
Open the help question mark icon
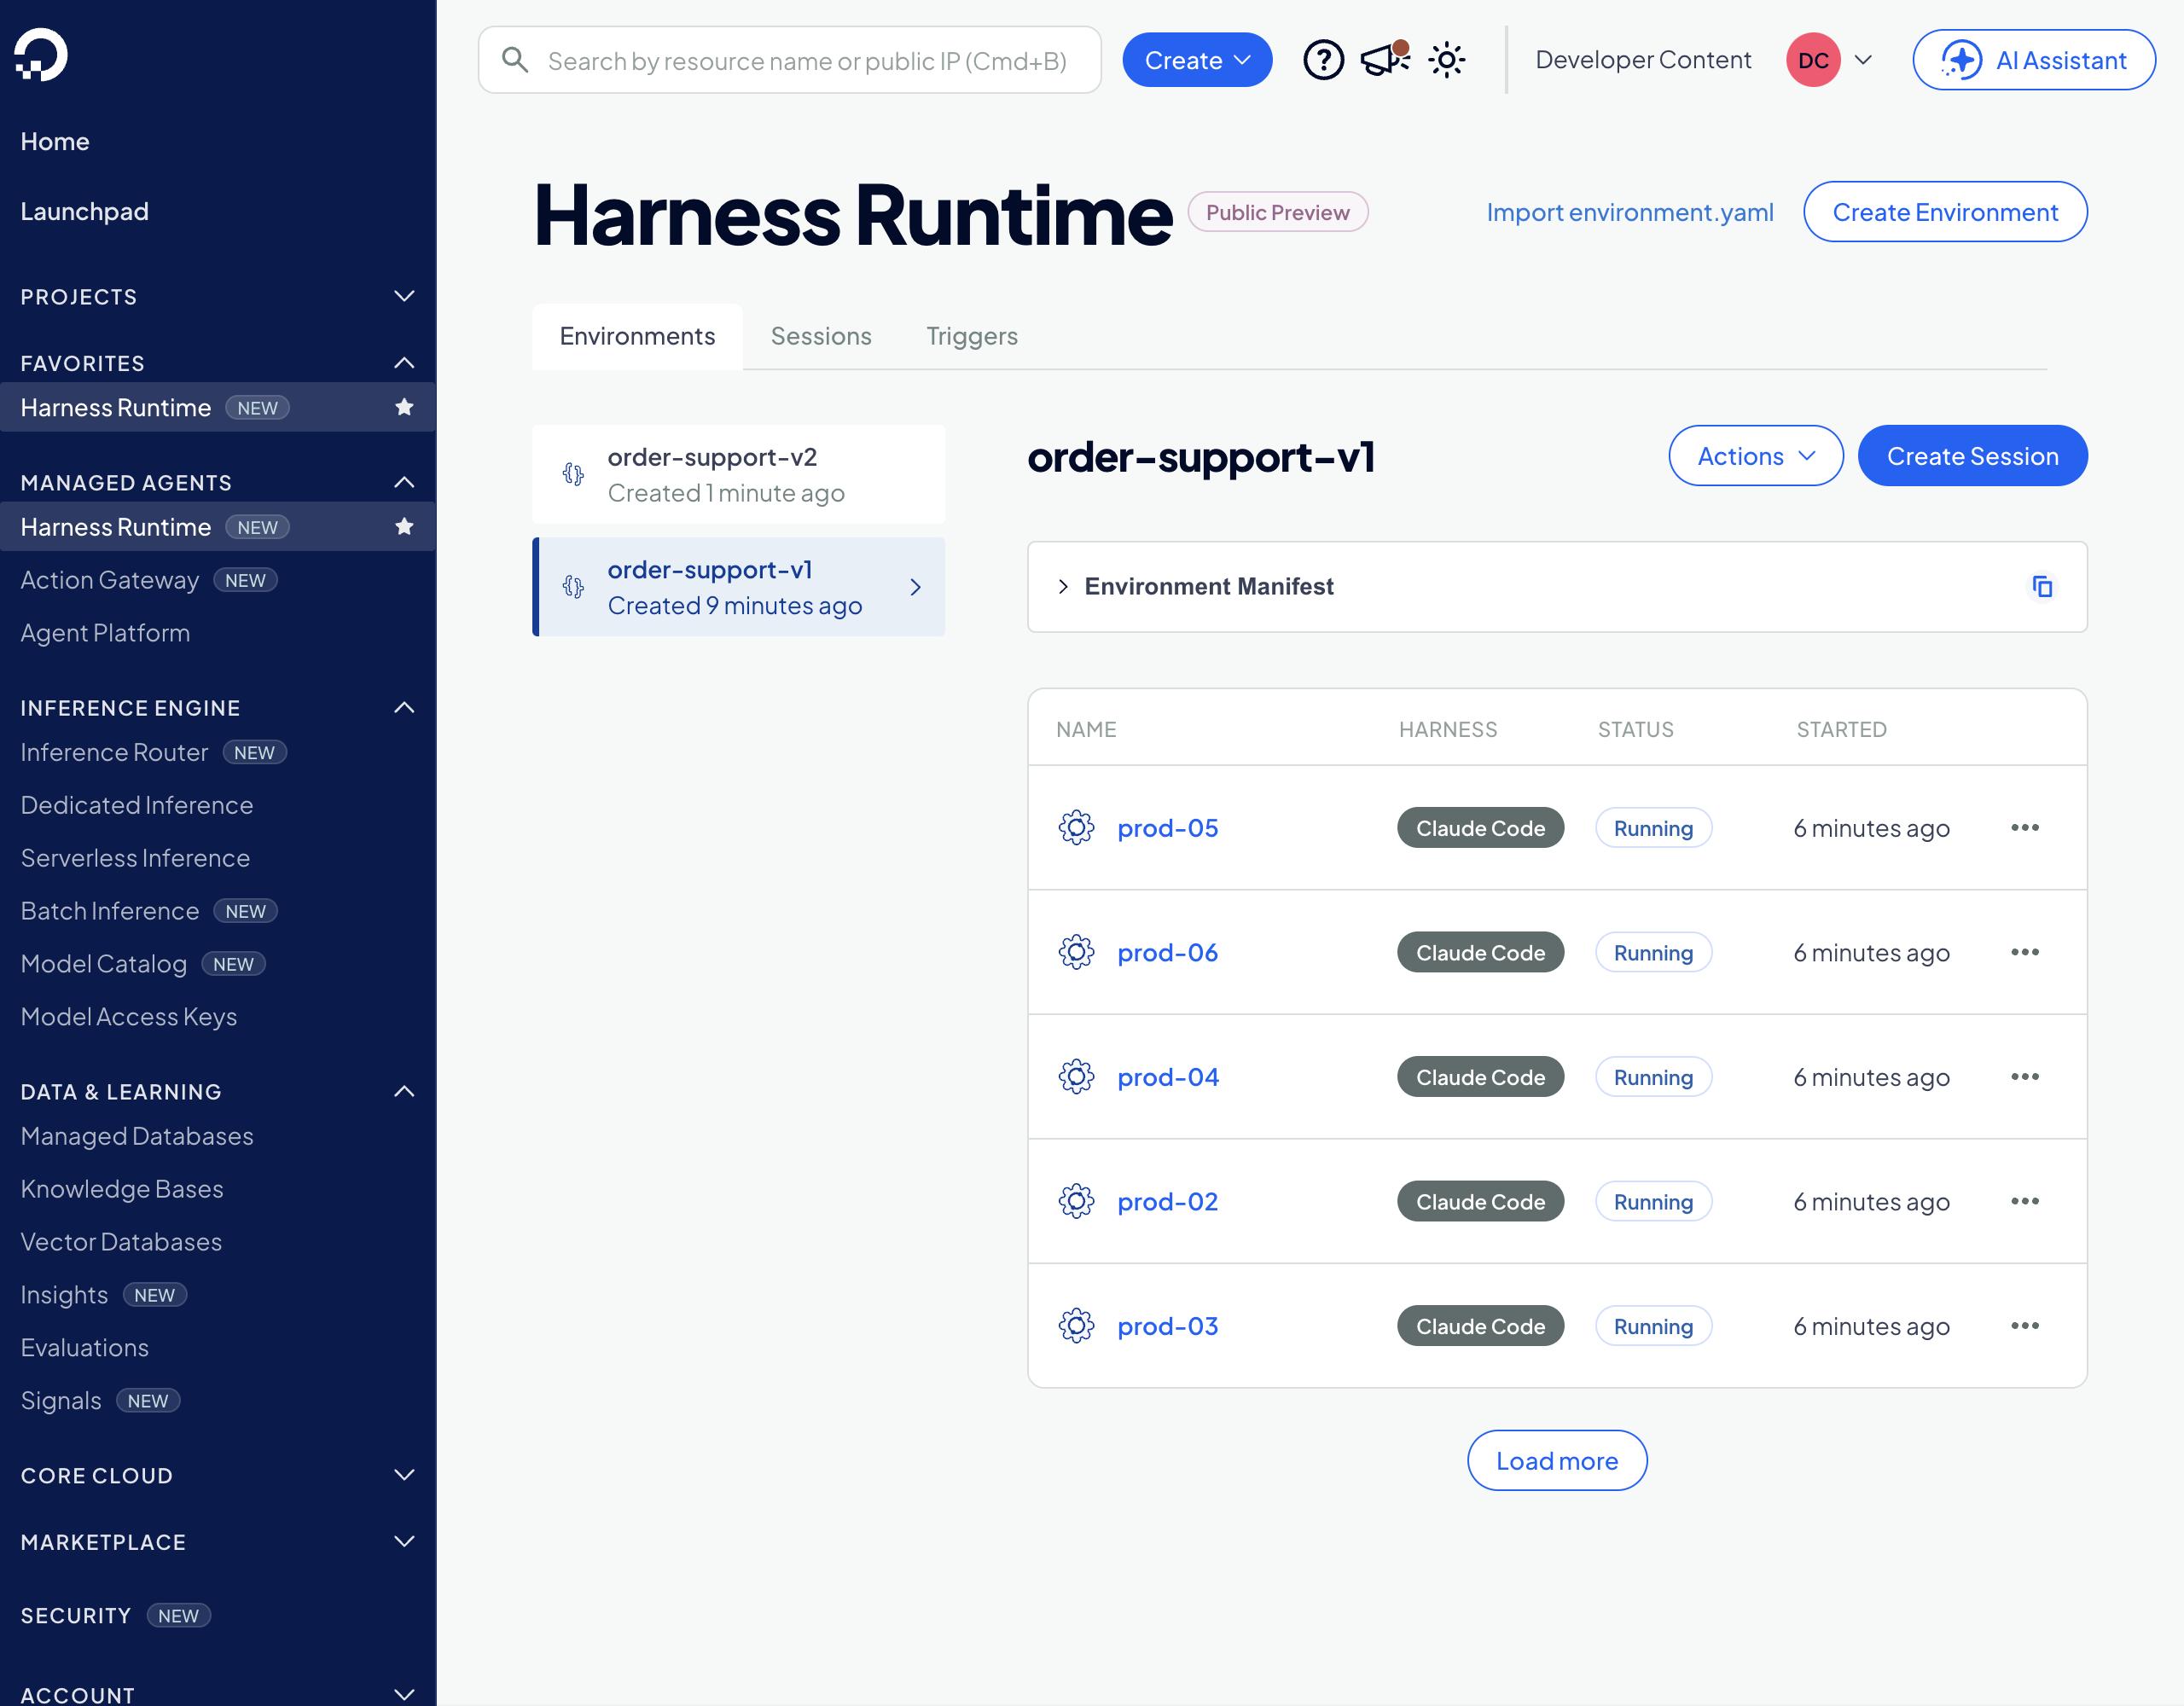(x=1323, y=60)
